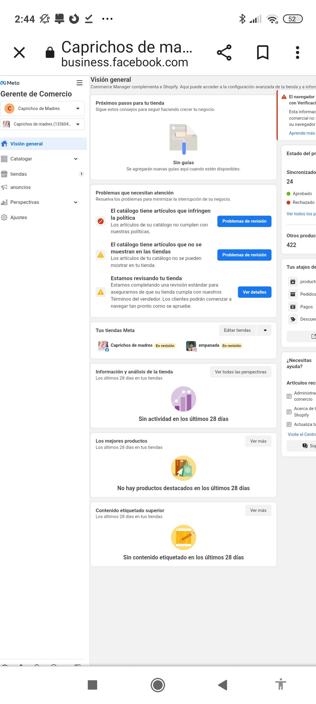This screenshot has height=704, width=316.
Task: Click Problemas de revisión for policy-violating items
Action: click(x=244, y=221)
